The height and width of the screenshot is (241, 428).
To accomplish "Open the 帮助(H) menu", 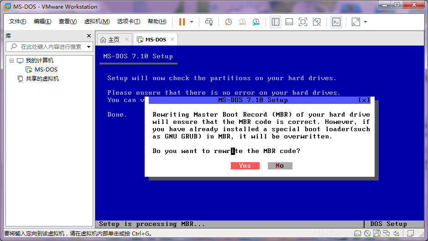I will pos(157,21).
